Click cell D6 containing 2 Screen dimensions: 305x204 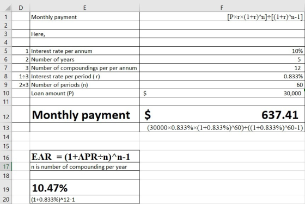[21, 59]
